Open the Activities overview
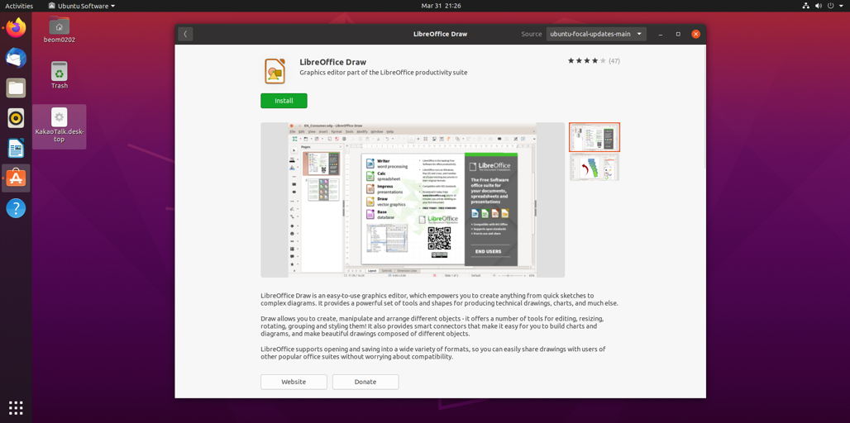Image resolution: width=850 pixels, height=423 pixels. (x=19, y=6)
